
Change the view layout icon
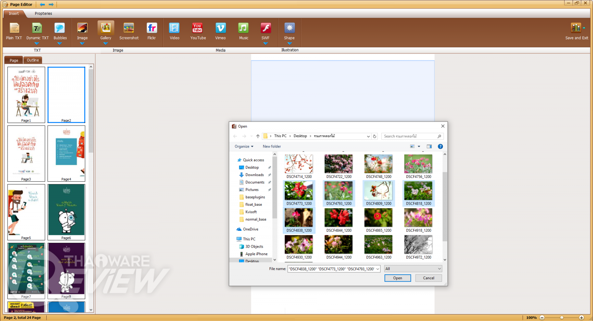pos(412,146)
